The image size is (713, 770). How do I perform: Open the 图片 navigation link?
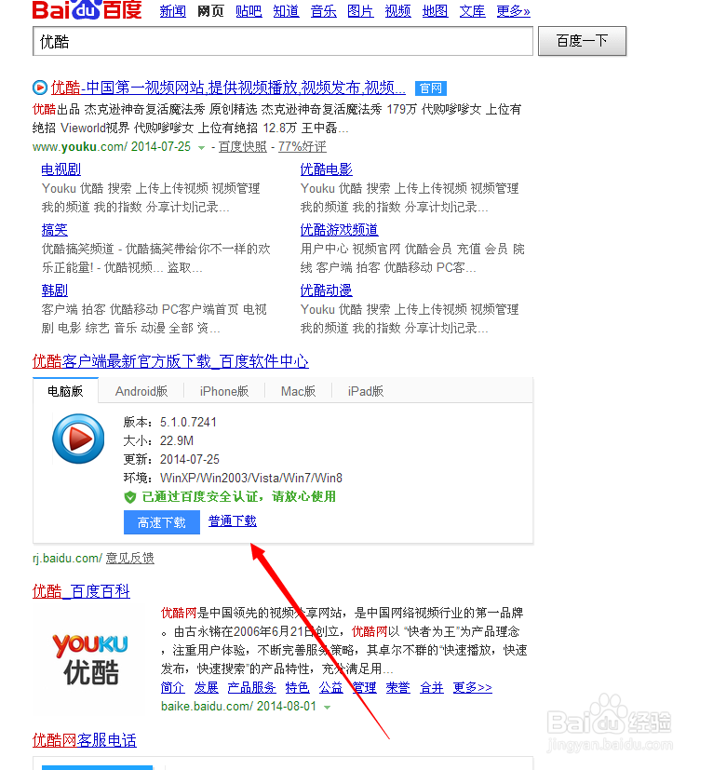(x=360, y=11)
